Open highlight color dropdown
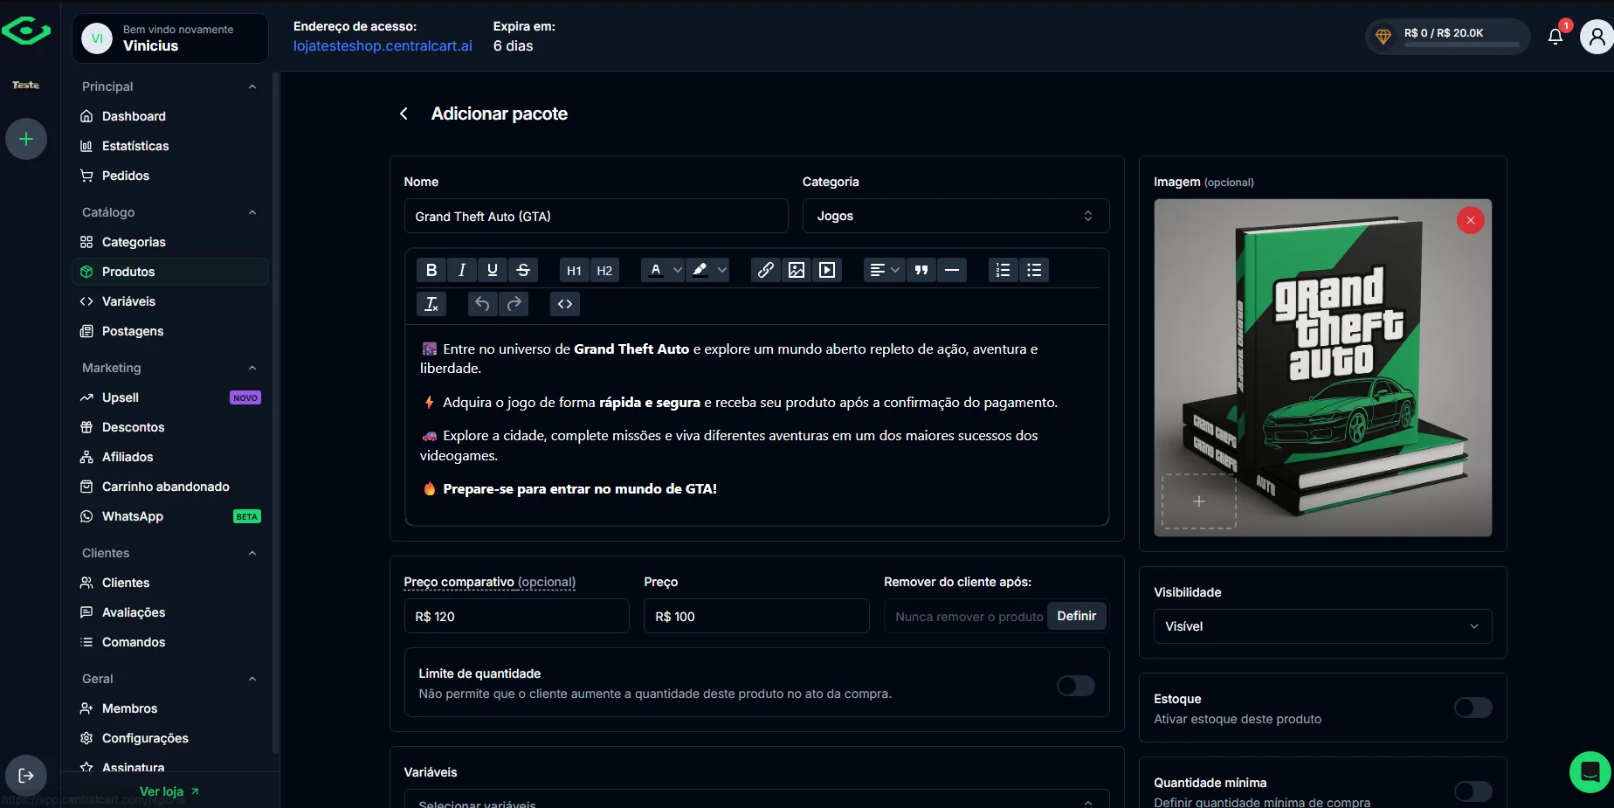The image size is (1614, 808). 707,270
